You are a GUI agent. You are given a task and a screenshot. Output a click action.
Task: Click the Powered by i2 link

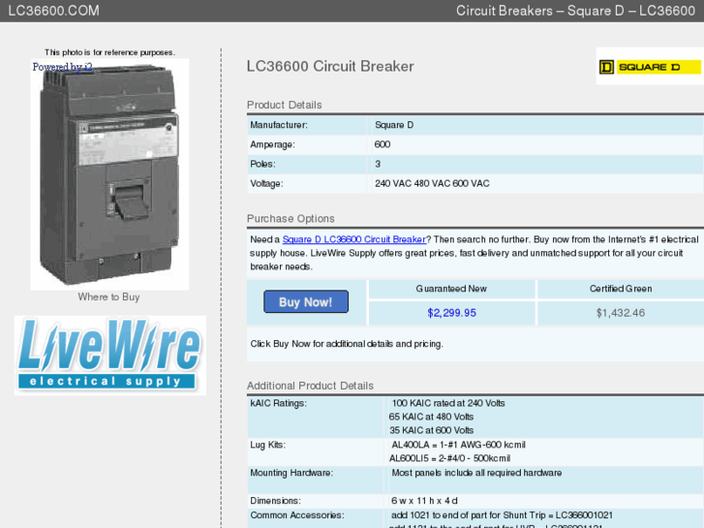tap(62, 67)
